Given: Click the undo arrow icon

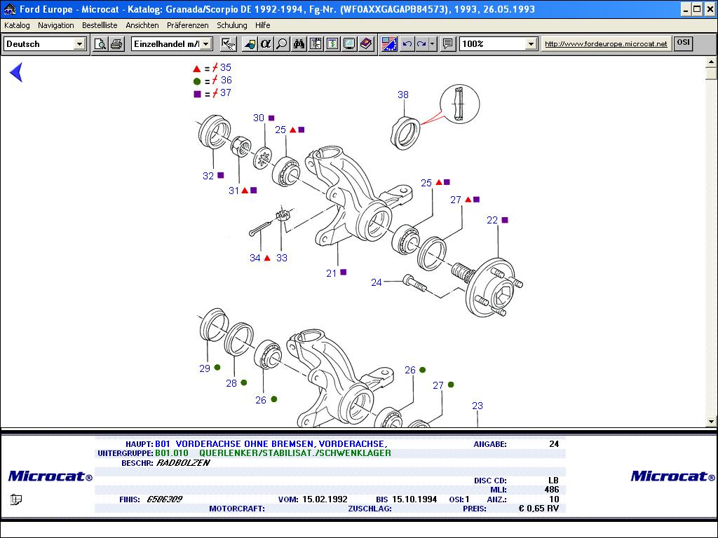Looking at the screenshot, I should (407, 44).
